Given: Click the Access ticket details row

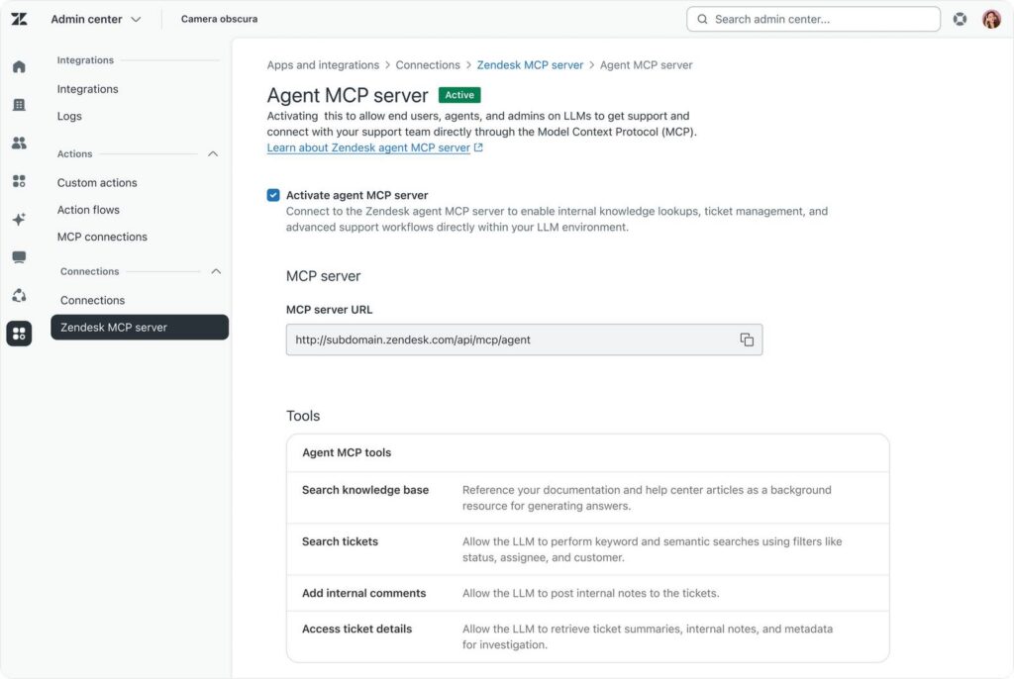Looking at the screenshot, I should [x=588, y=637].
